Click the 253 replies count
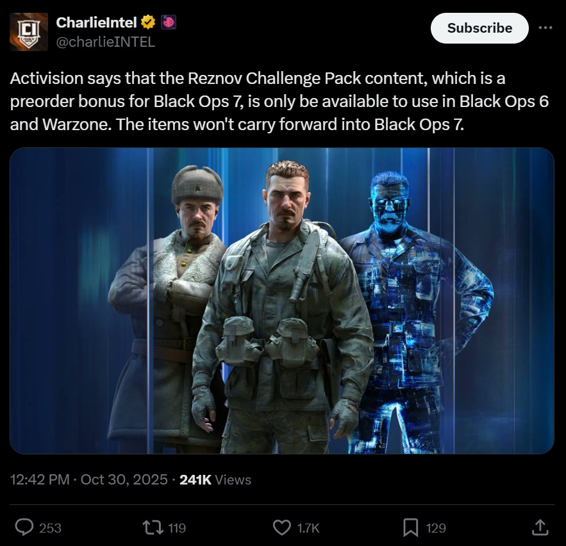The width and height of the screenshot is (566, 546). (50, 528)
